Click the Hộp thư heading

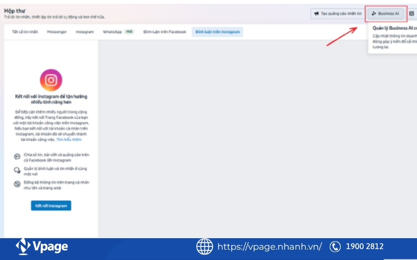15,11
